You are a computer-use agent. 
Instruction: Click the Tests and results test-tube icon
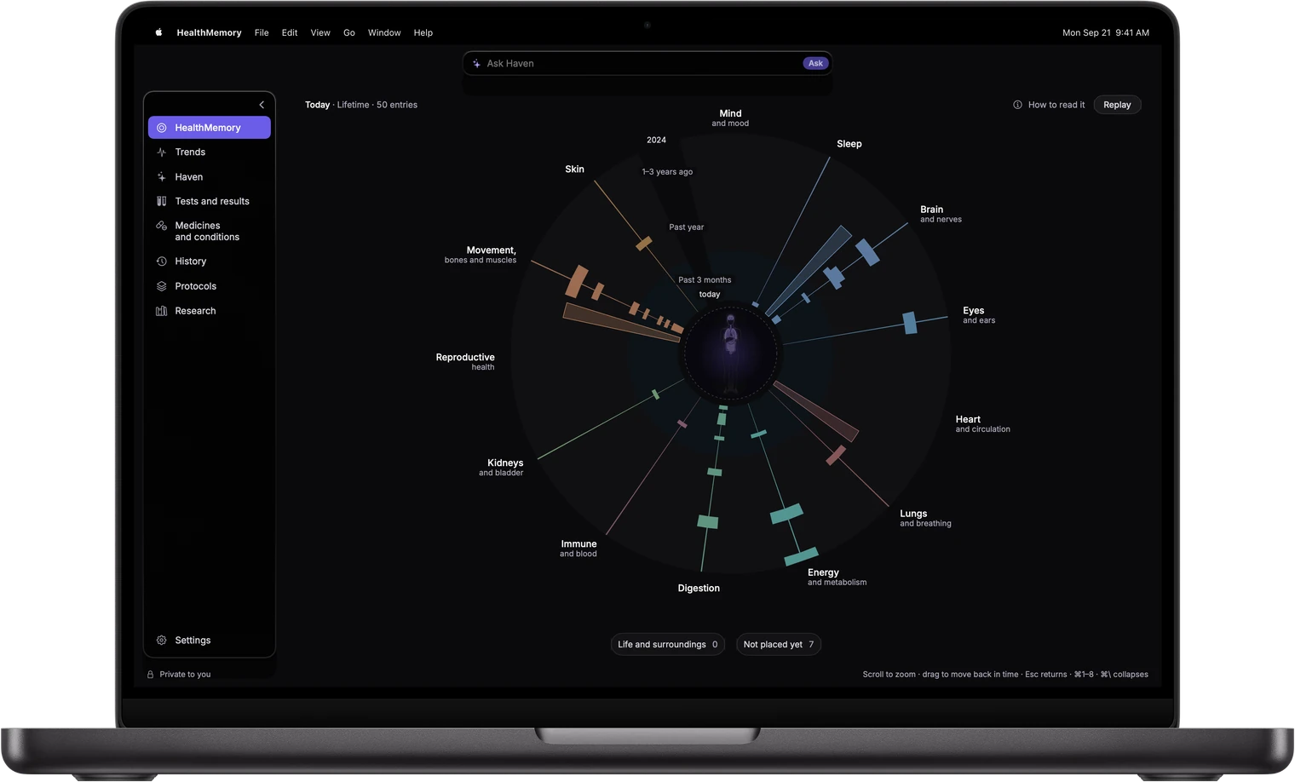[x=162, y=202]
